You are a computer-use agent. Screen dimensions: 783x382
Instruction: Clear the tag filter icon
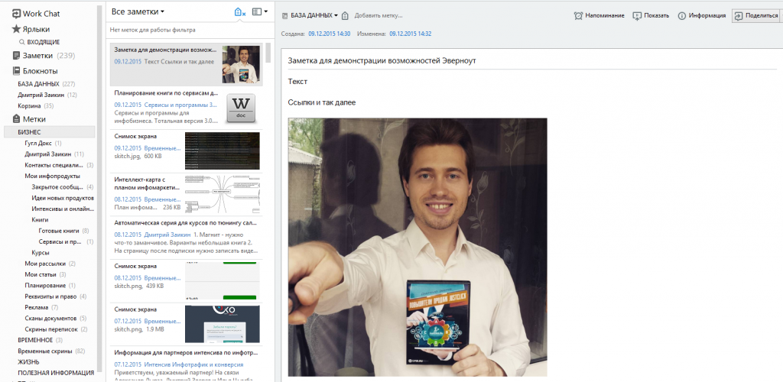pyautogui.click(x=239, y=12)
